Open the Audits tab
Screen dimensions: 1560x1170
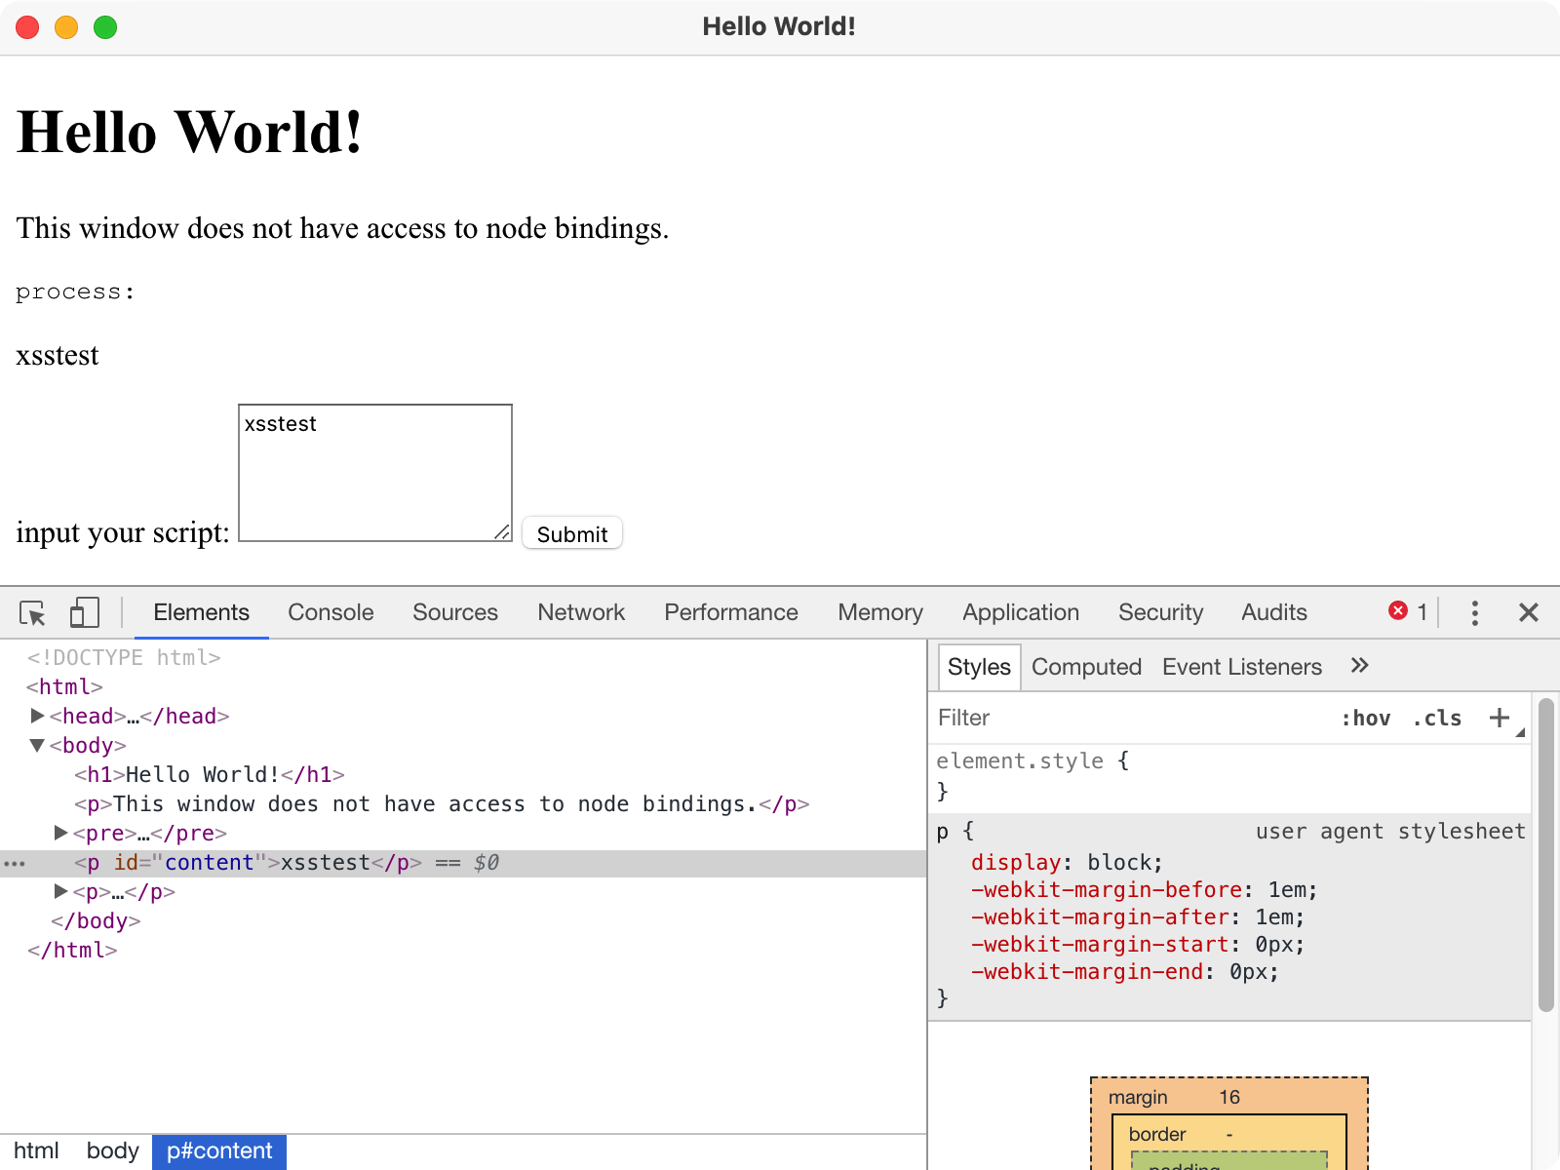point(1274,612)
